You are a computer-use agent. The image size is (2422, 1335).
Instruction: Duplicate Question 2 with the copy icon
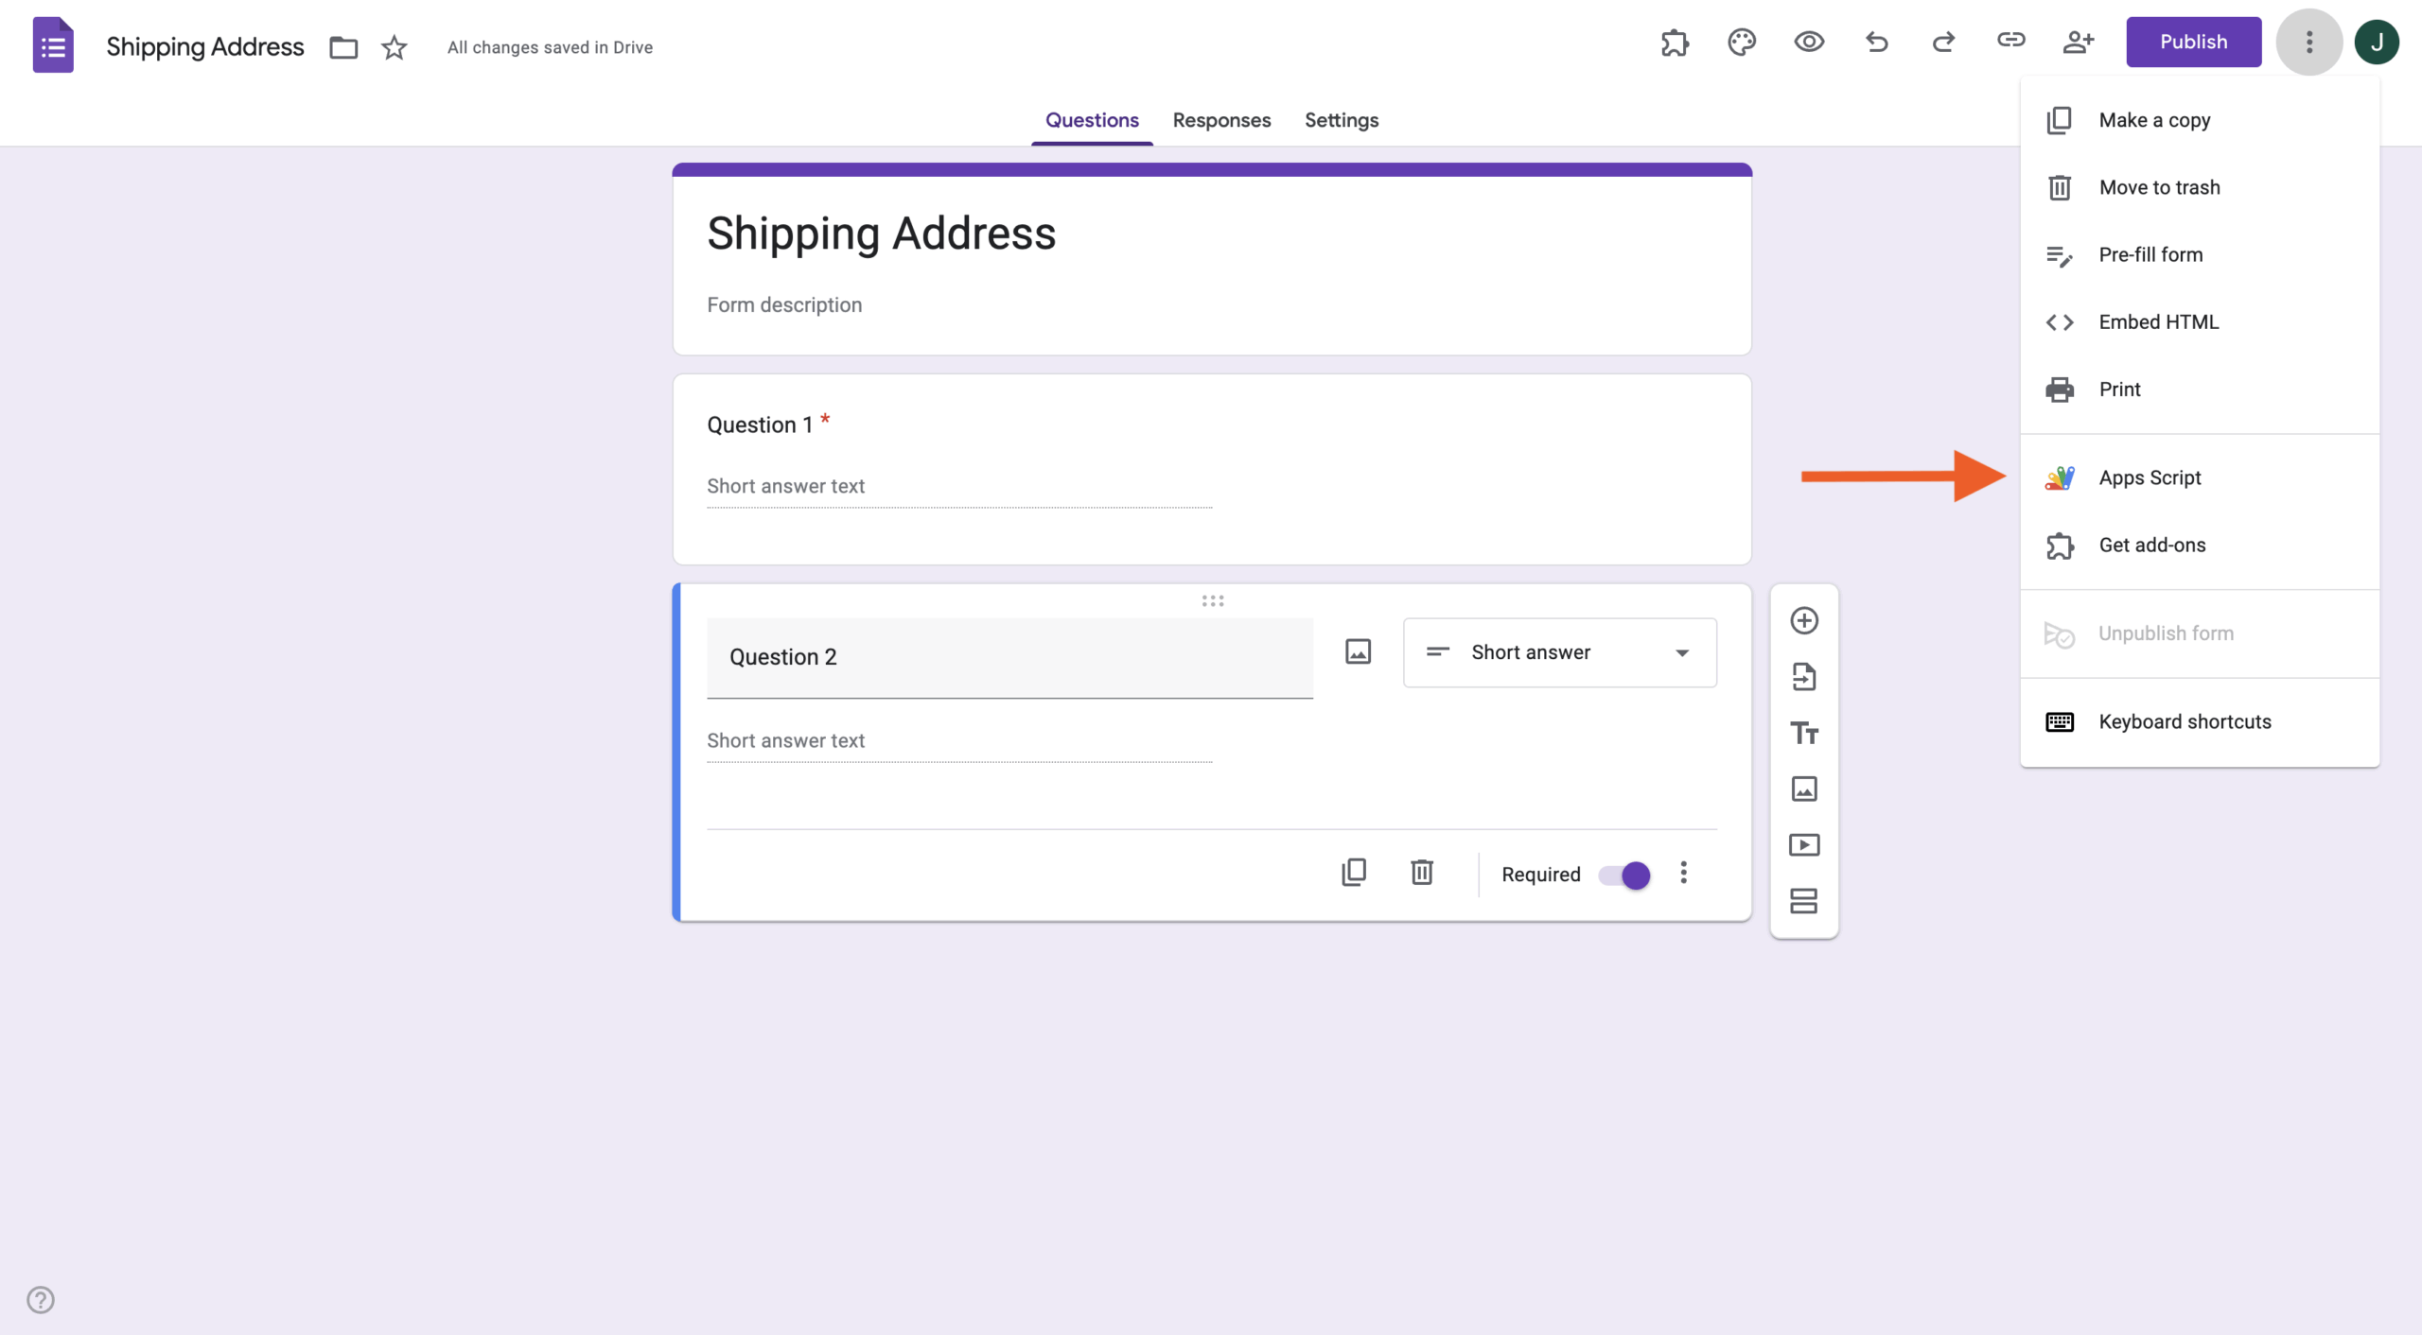click(1355, 872)
